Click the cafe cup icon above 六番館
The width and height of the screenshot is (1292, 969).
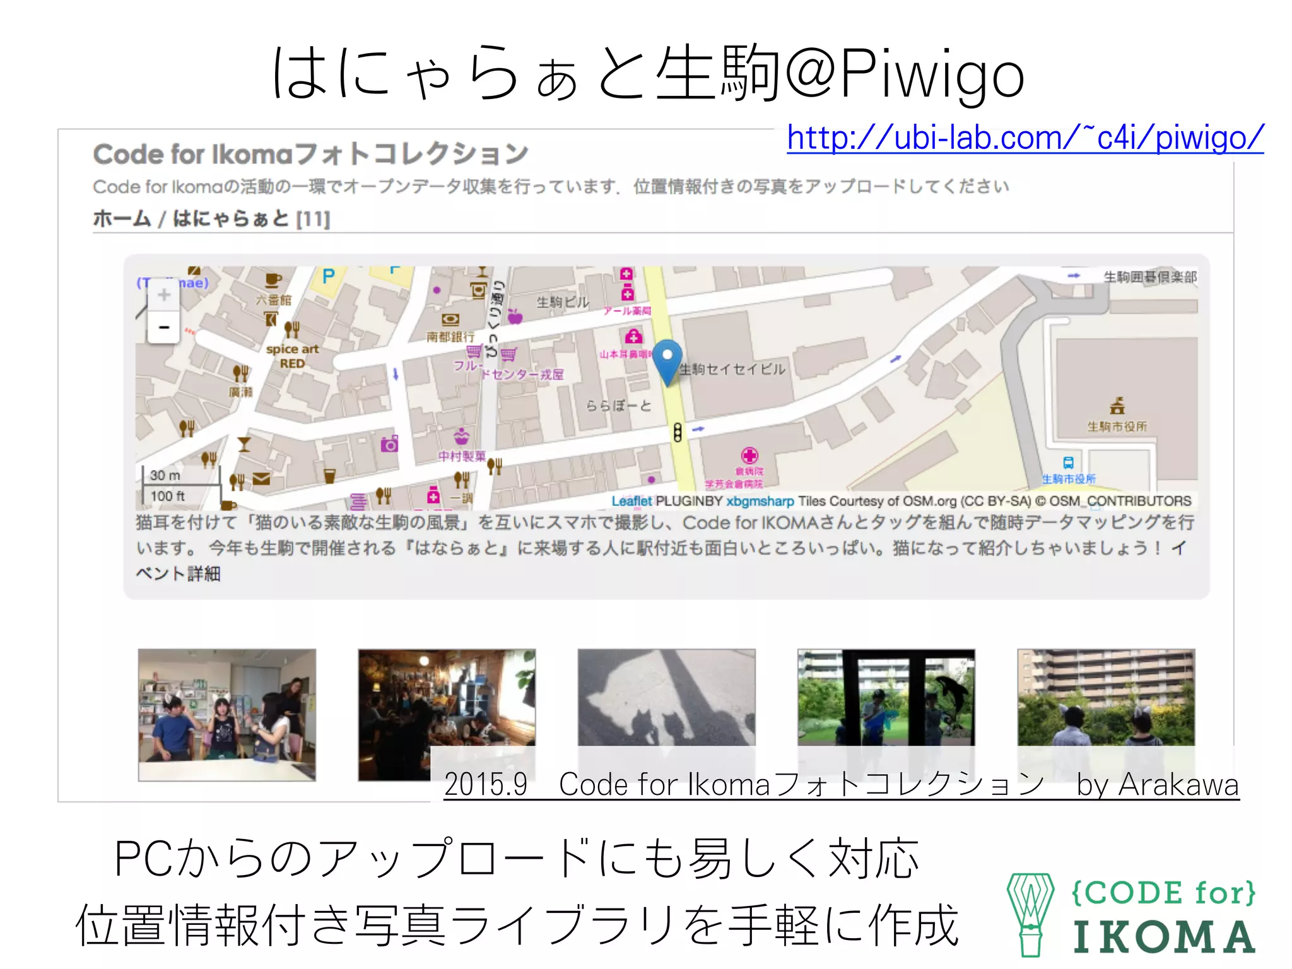(x=273, y=279)
